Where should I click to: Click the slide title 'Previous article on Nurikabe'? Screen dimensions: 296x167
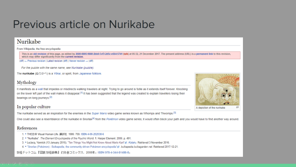(x=84, y=24)
